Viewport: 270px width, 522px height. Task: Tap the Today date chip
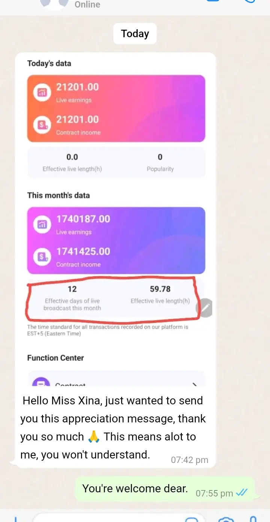click(135, 34)
